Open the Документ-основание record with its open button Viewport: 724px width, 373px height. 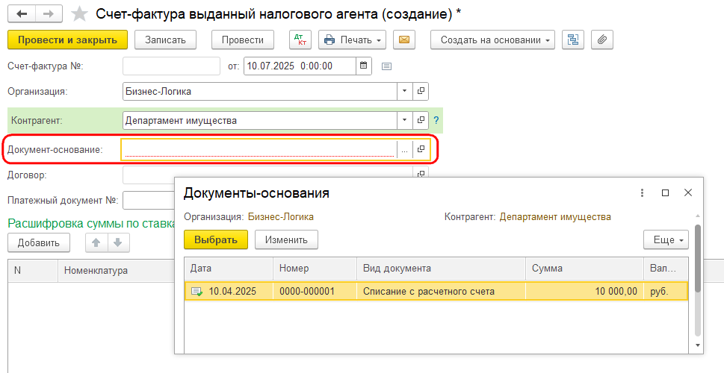coord(421,149)
